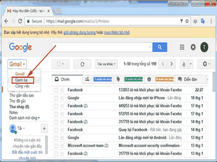Viewport: 217px width, 162px height.
Task: Start a new chat with plus button
Action: 44,129
